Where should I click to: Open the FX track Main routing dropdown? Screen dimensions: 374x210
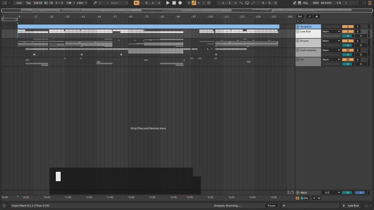click(331, 59)
